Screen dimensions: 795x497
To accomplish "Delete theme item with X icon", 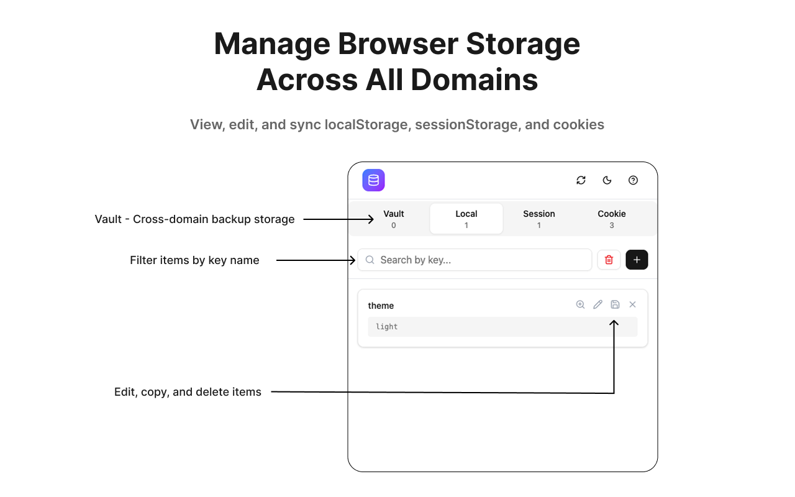I will (632, 304).
